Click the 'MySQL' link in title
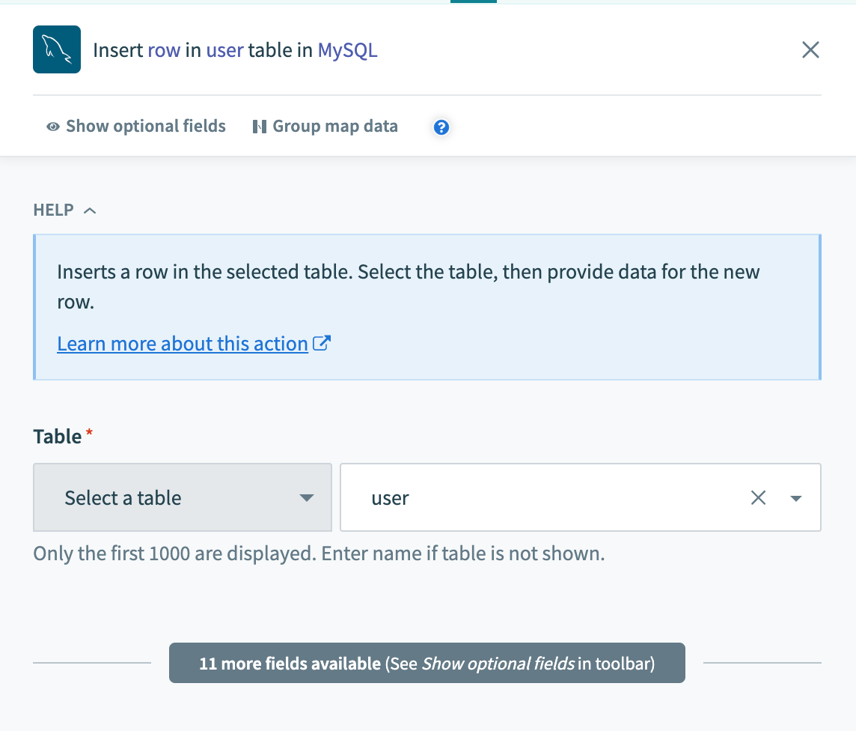The image size is (856, 731). [x=347, y=50]
